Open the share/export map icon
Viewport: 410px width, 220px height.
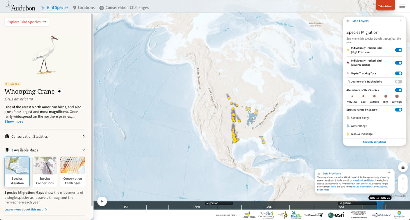[x=402, y=167]
